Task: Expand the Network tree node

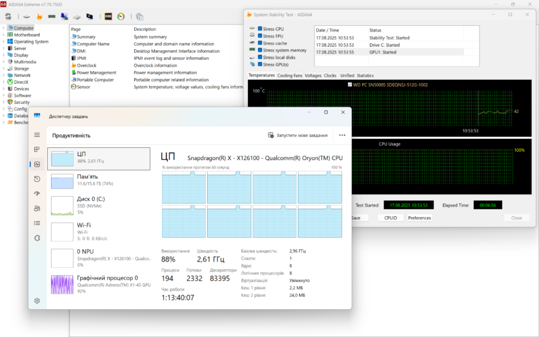Action: coord(3,76)
